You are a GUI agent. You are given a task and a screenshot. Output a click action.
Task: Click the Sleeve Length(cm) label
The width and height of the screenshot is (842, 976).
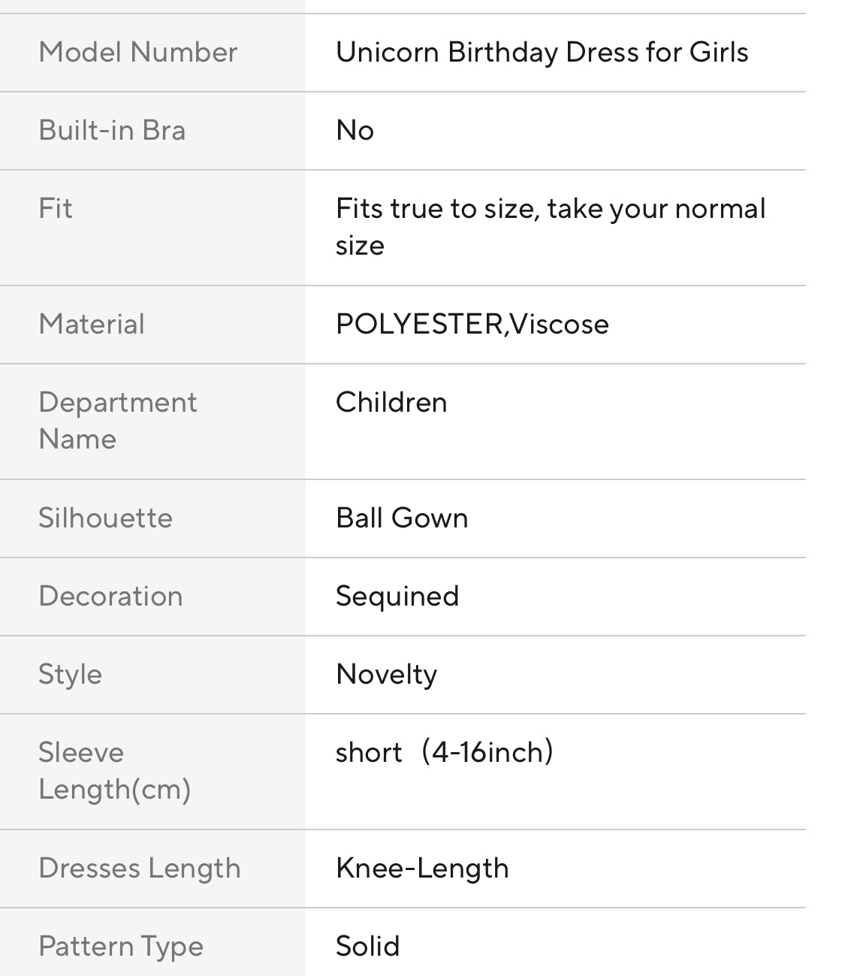coord(114,771)
